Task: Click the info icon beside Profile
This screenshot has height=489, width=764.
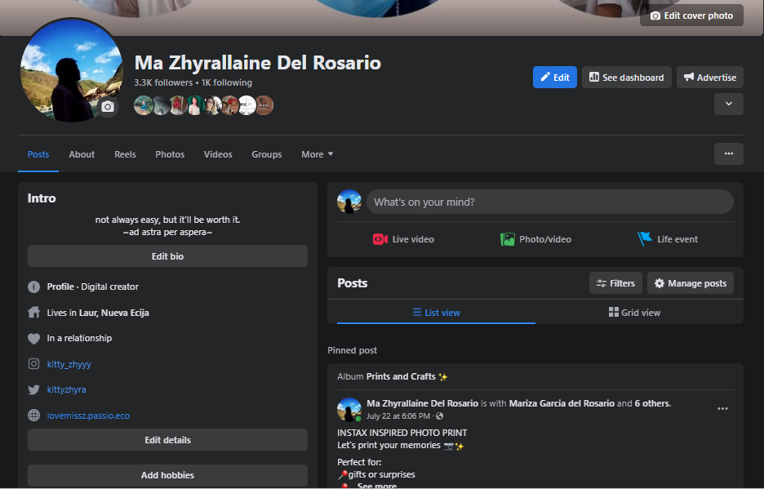Action: pos(33,287)
